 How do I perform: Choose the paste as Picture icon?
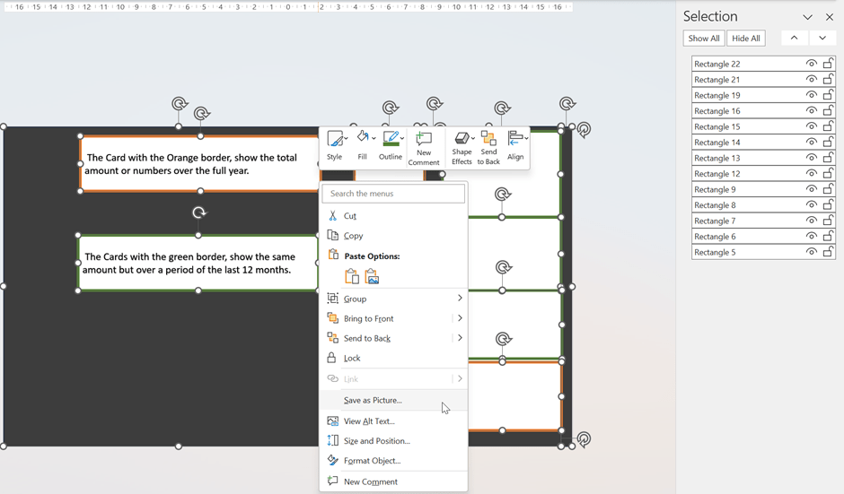372,277
